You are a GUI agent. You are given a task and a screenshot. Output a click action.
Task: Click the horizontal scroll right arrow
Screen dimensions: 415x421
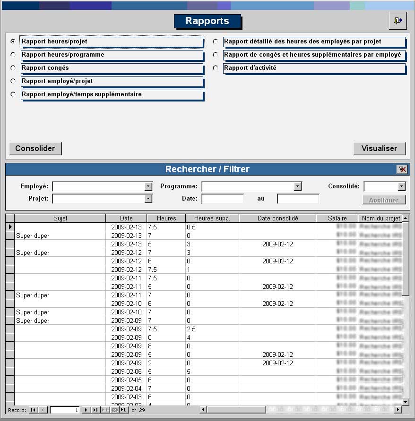tap(398, 410)
